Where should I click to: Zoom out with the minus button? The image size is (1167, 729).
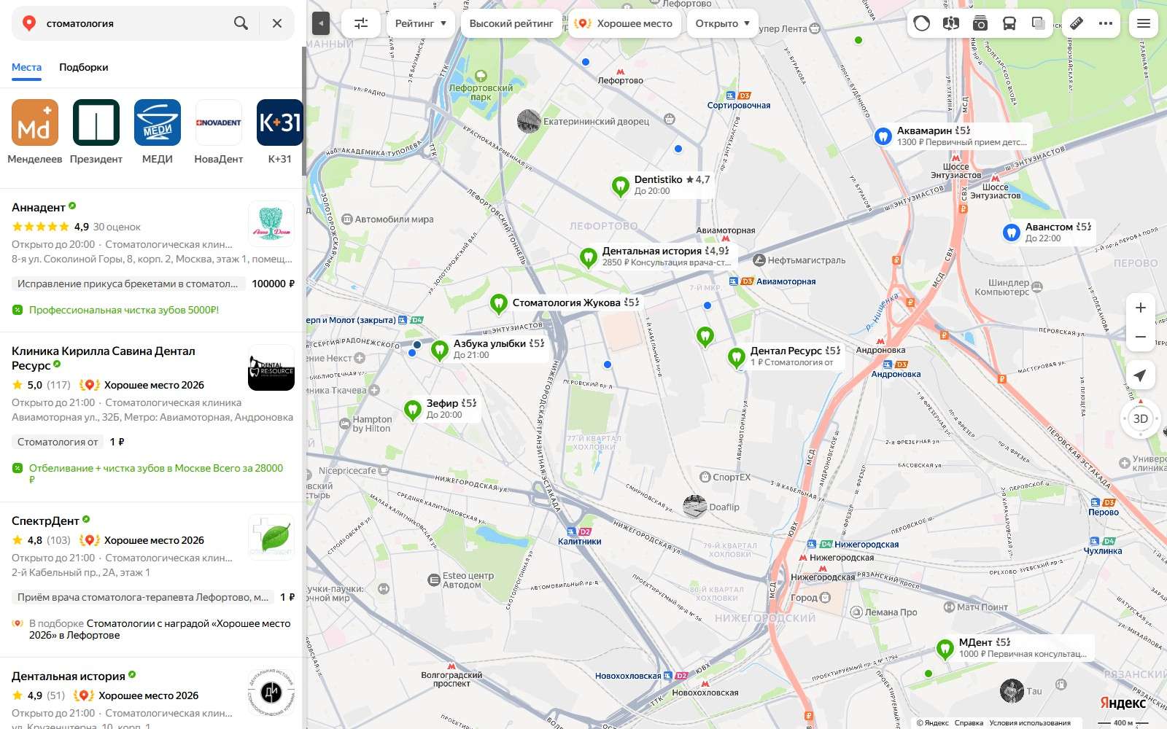coord(1141,337)
